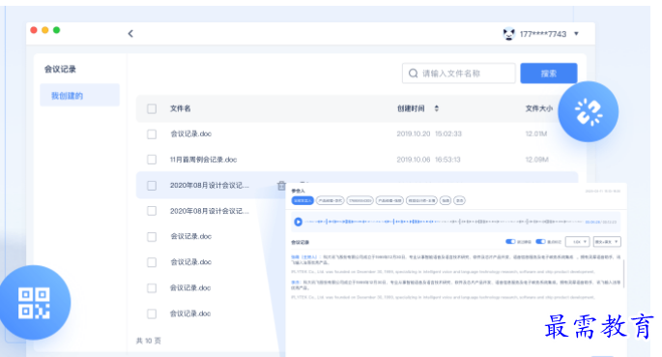The width and height of the screenshot is (662, 357).
Task: Click the 12.09M file size
Action: [537, 160]
